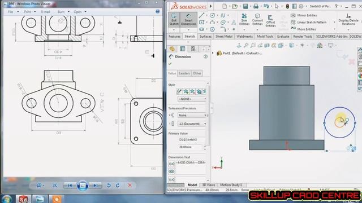The image size is (362, 203).
Task: Select the Line sketch tool
Action: (x=201, y=15)
